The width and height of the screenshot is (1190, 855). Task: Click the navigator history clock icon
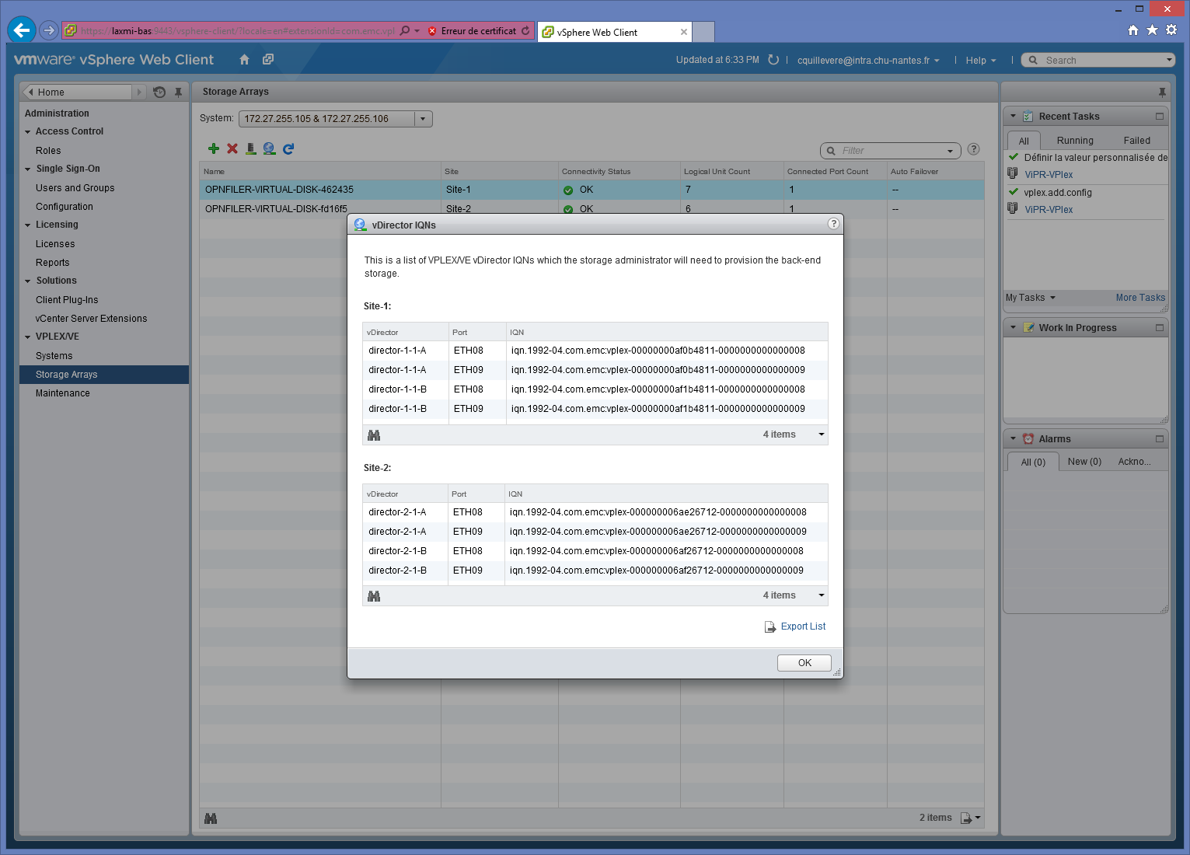[x=159, y=92]
